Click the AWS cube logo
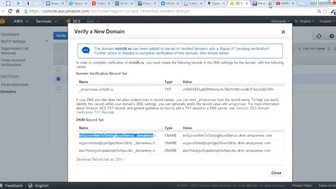This screenshot has width=336, height=189. point(3,21)
